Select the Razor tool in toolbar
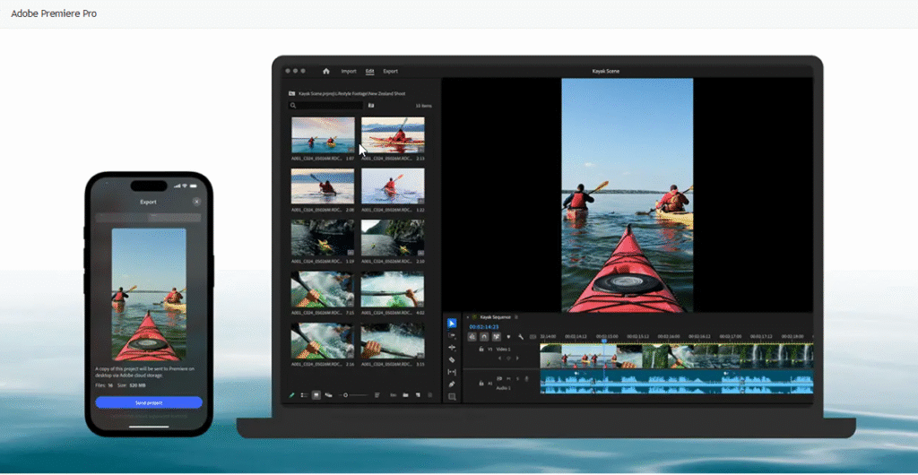This screenshot has width=918, height=475. pyautogui.click(x=452, y=359)
